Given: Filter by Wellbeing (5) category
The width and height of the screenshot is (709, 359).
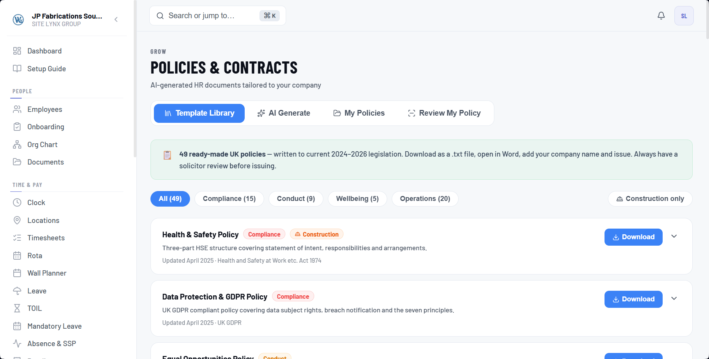Looking at the screenshot, I should click(x=357, y=199).
